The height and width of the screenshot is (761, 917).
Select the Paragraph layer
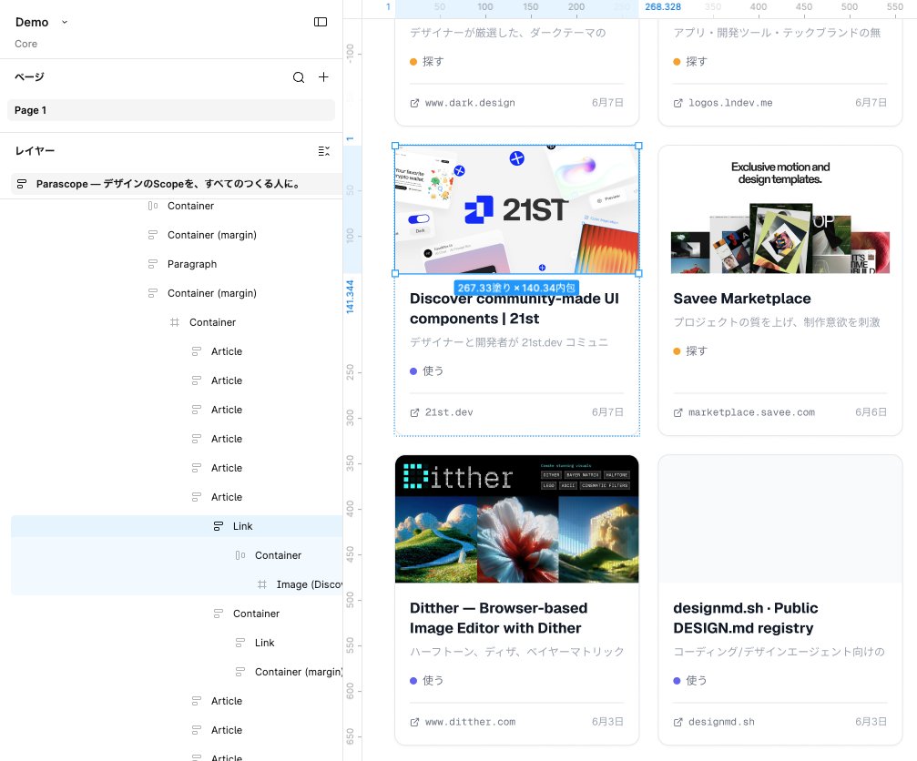click(x=192, y=264)
